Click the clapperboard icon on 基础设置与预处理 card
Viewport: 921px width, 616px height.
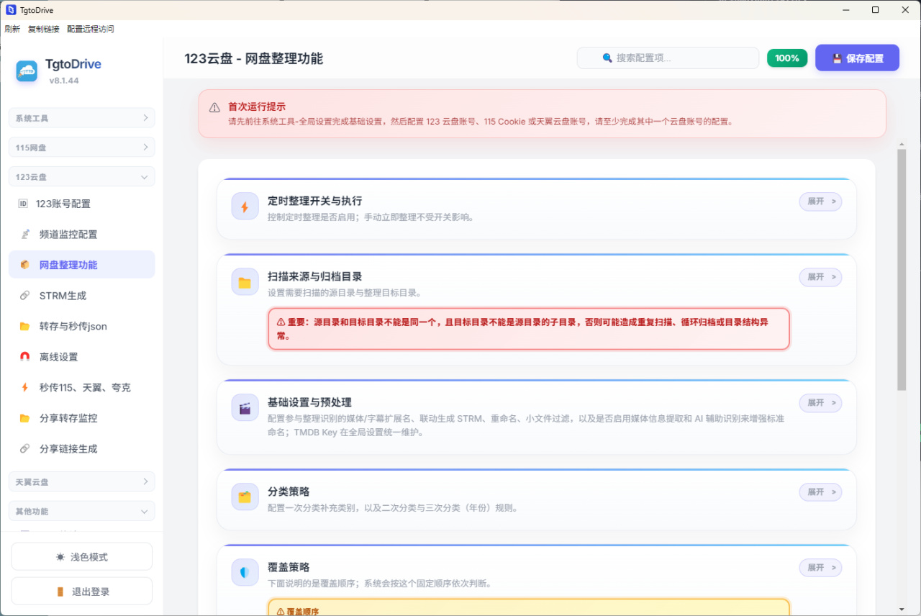click(245, 407)
